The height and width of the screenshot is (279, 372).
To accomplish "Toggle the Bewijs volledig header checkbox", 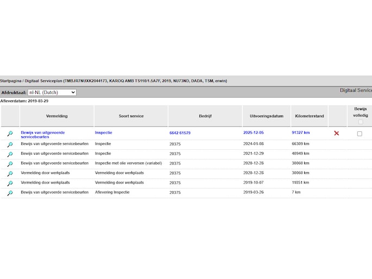I will tap(360, 122).
